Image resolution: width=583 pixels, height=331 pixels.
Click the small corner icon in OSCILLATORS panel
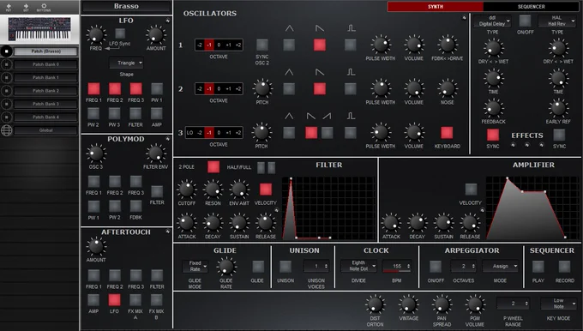(x=464, y=17)
